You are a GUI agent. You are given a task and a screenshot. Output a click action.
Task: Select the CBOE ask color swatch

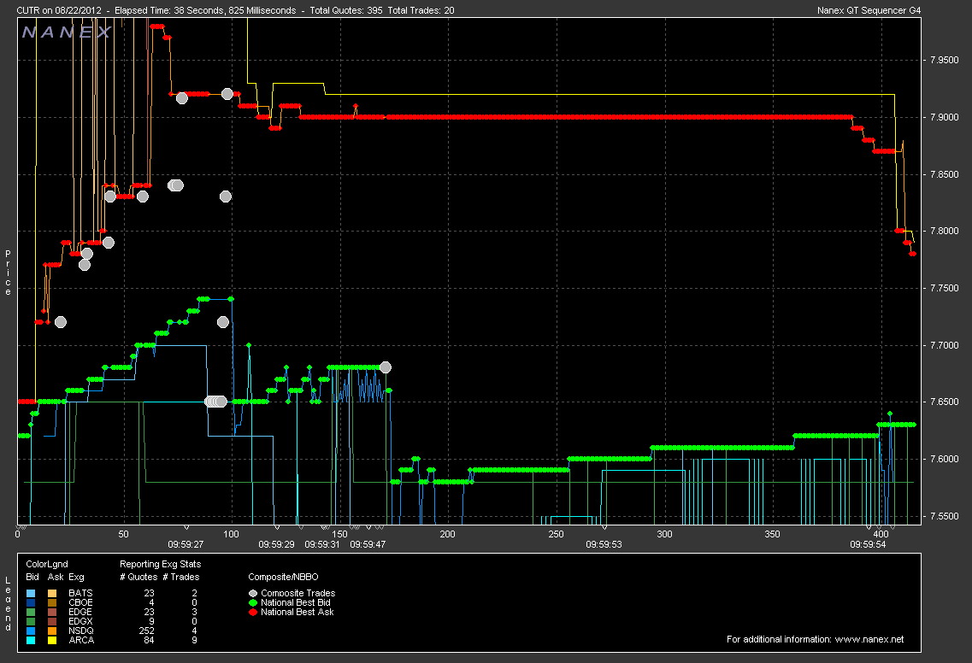[x=52, y=603]
